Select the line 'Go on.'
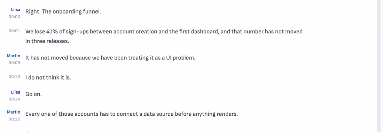 tap(33, 94)
